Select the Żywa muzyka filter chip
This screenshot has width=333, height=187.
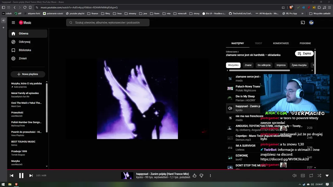point(299,65)
